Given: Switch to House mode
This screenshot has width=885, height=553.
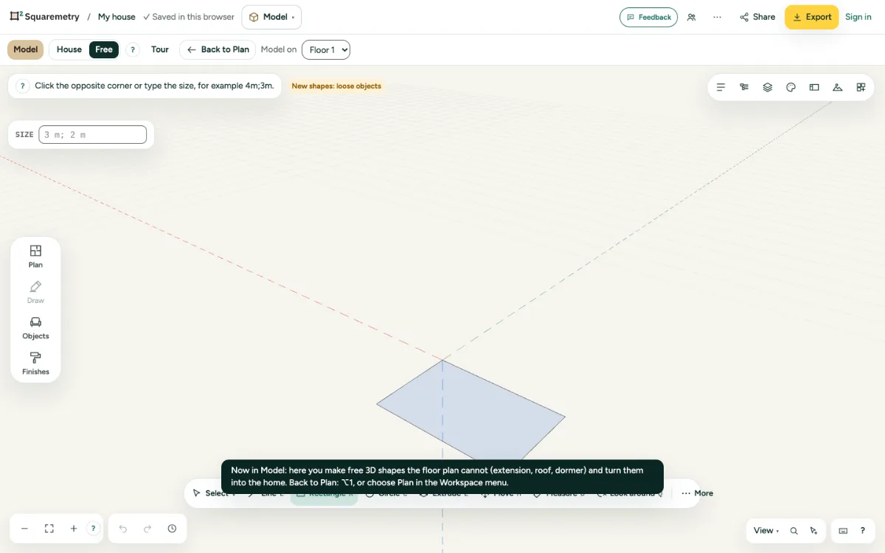Looking at the screenshot, I should pyautogui.click(x=69, y=49).
